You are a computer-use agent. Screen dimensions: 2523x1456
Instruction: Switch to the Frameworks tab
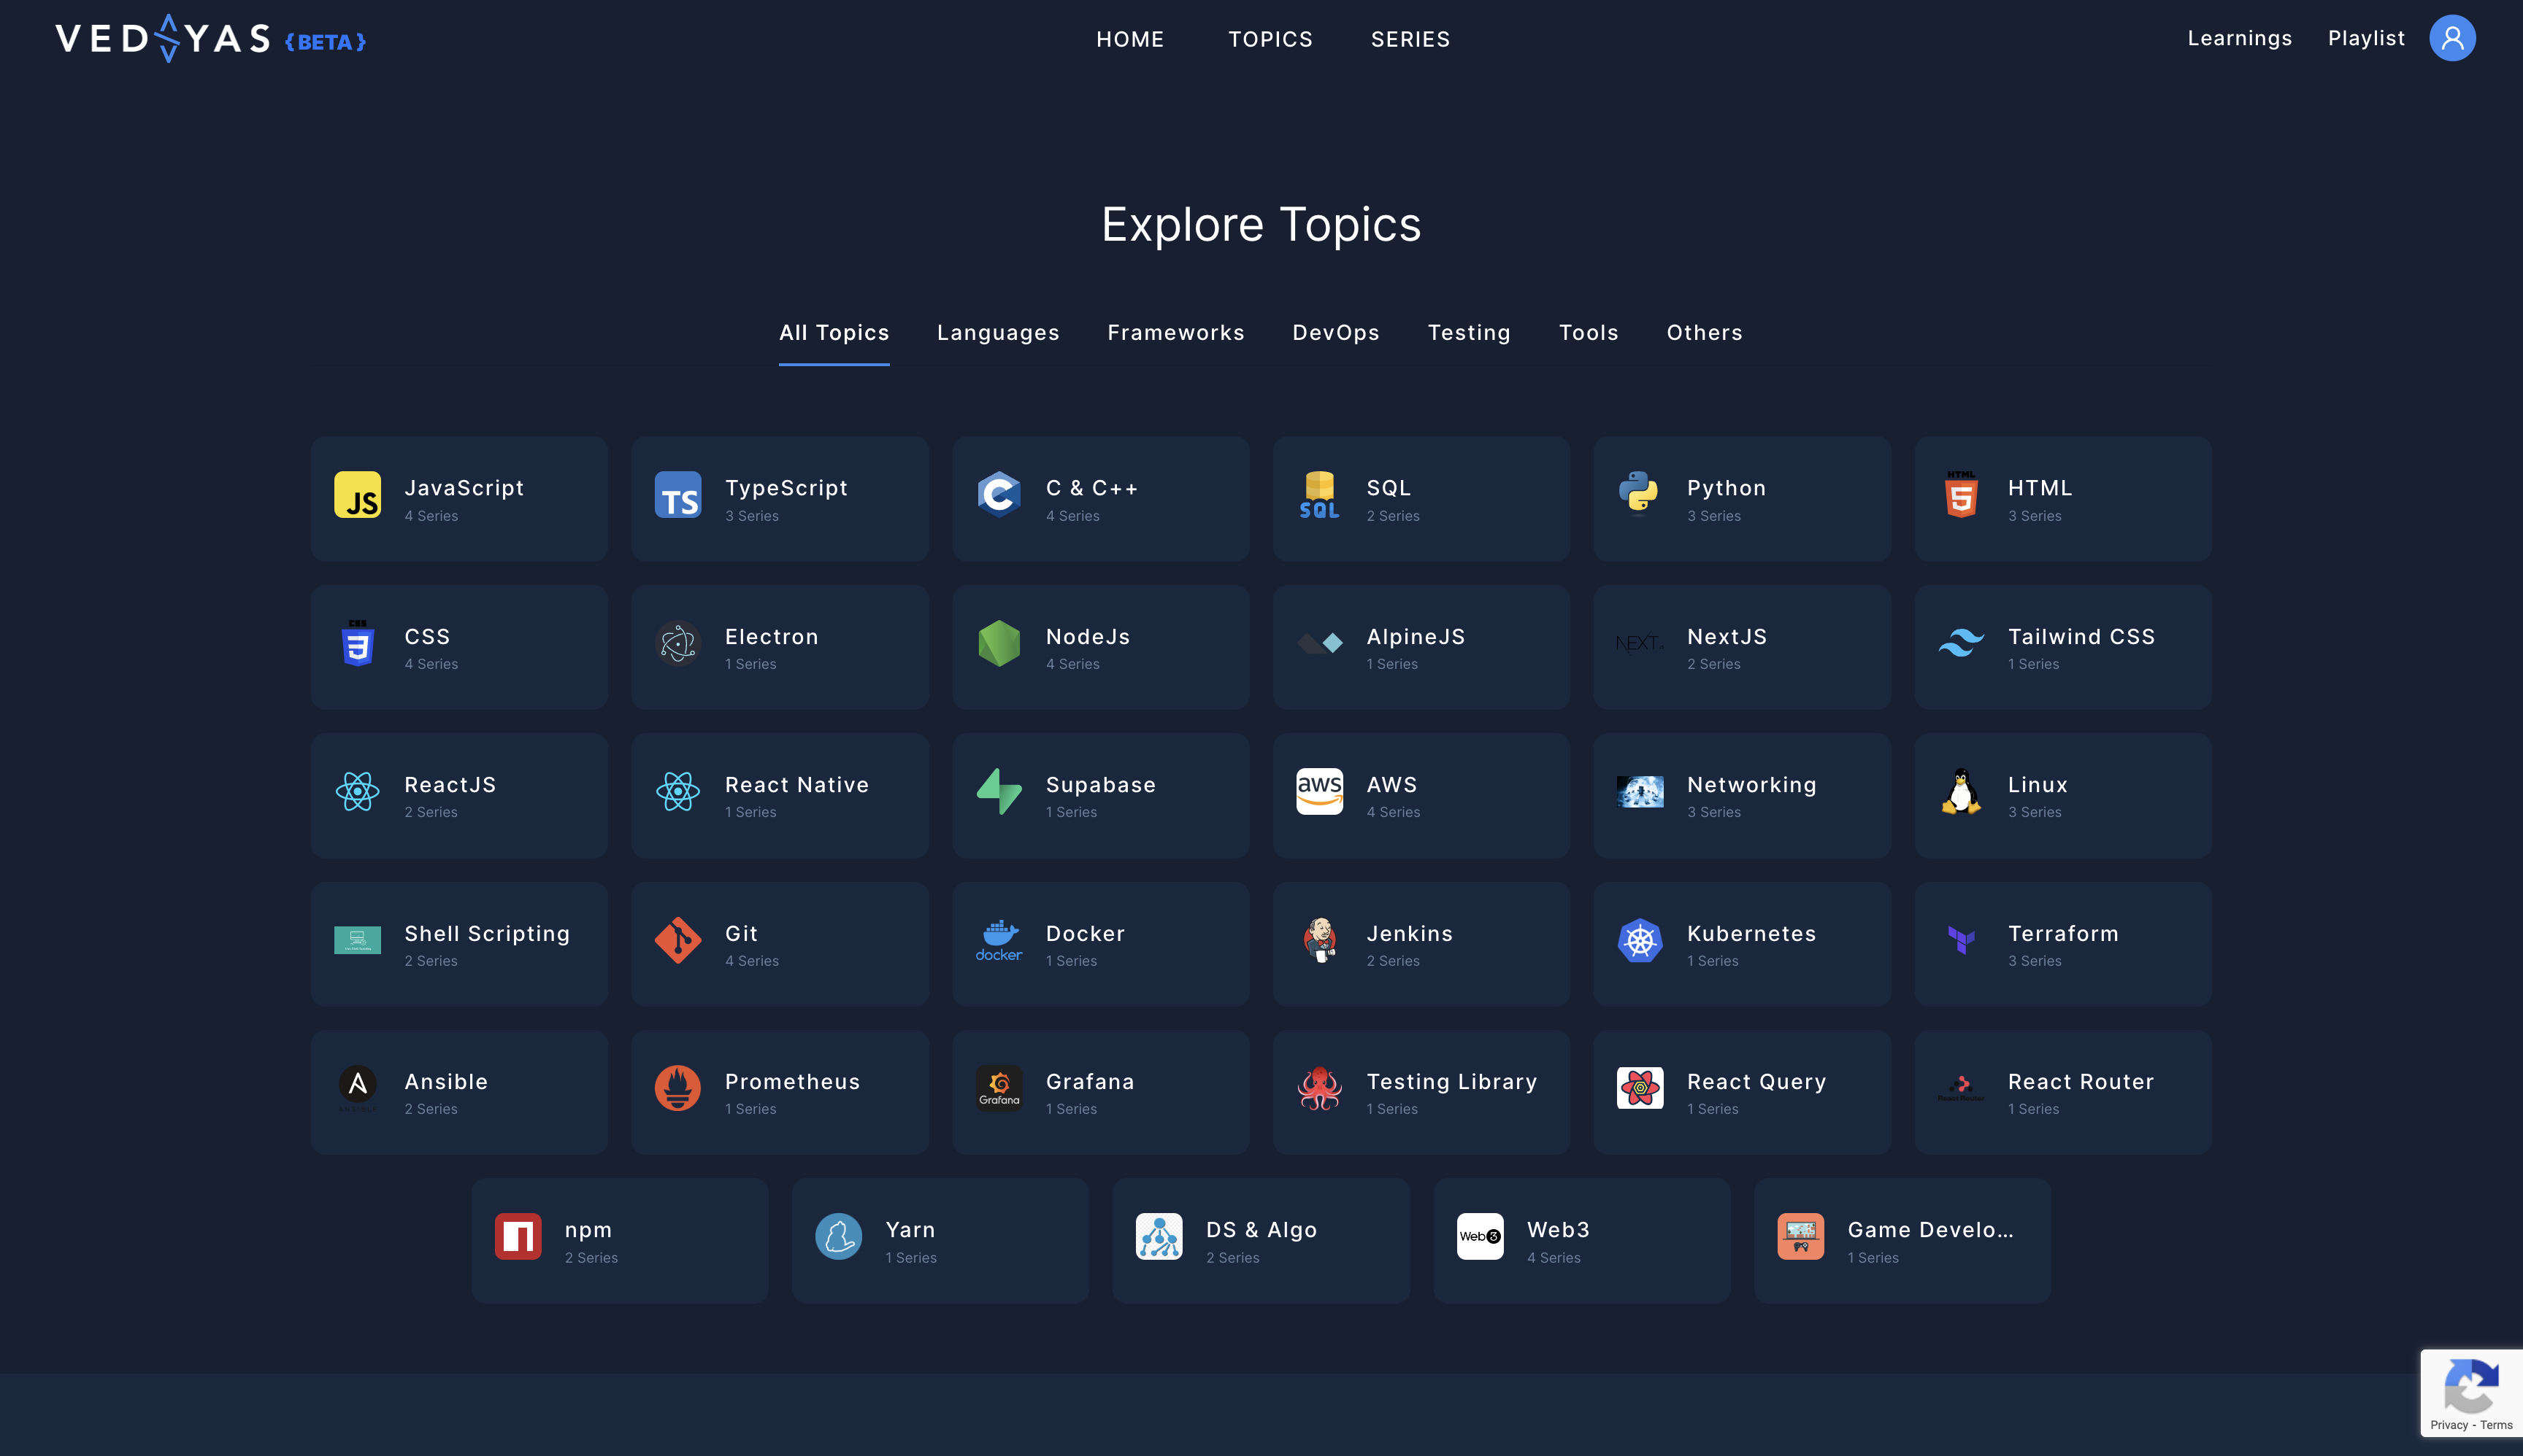(1176, 333)
